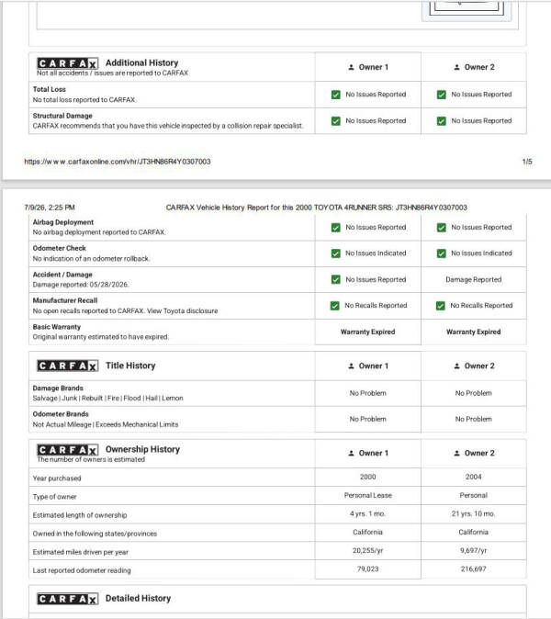
Task: Click Odometer Check checkmark for Owner 2
Action: (x=442, y=253)
